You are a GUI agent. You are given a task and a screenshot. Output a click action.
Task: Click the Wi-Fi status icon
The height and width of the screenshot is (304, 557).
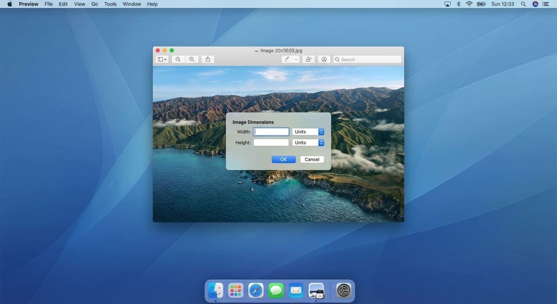(469, 4)
